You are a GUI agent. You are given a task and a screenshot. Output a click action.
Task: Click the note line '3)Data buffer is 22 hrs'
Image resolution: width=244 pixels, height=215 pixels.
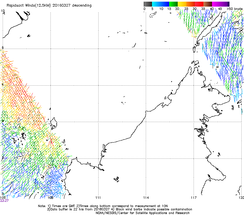click(119, 209)
